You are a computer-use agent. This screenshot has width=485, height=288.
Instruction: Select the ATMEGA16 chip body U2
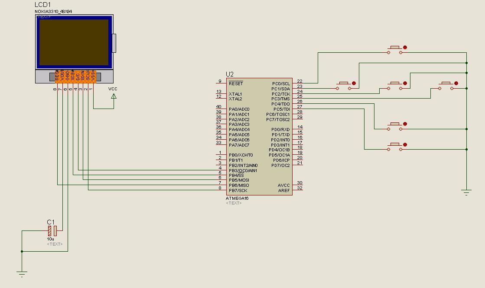click(x=259, y=137)
